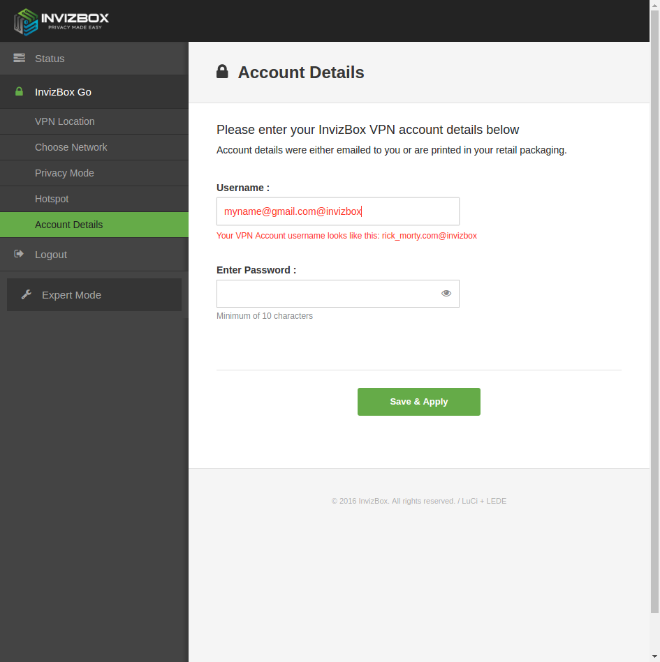Click the logout arrow icon in the sidebar

19,255
